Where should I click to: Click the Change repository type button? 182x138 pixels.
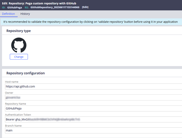[x=19, y=57]
